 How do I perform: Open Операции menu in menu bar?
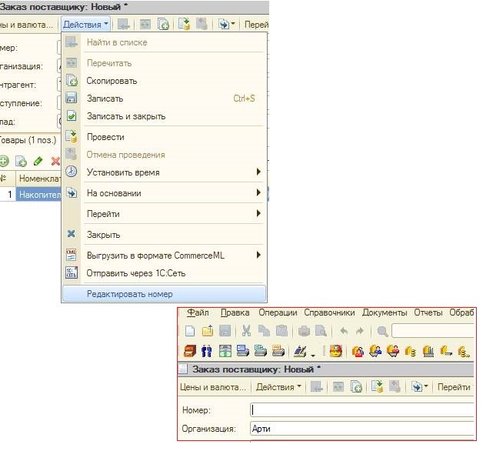pyautogui.click(x=278, y=312)
